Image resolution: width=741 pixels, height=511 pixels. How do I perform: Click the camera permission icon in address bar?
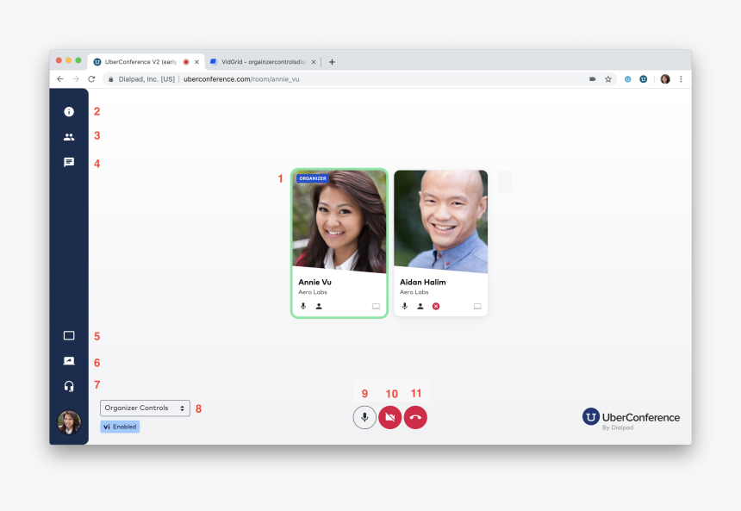593,79
